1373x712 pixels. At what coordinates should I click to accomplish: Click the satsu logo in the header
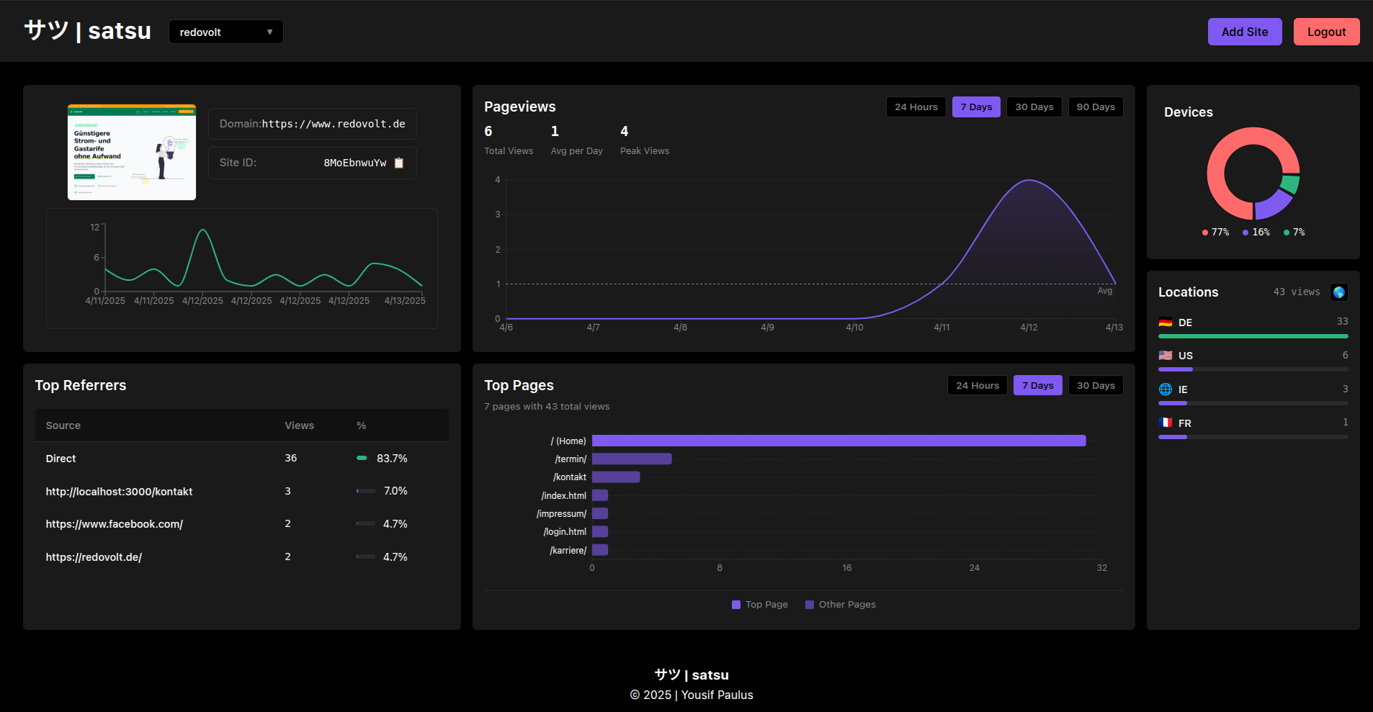(87, 31)
